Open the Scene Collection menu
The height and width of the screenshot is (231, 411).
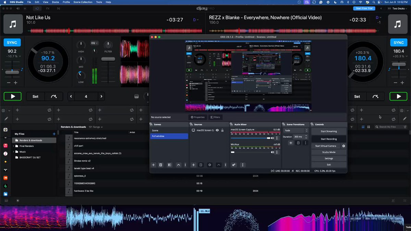pos(83,2)
